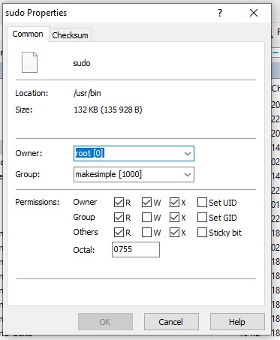Click the Cancel button
Screen dimensions: 280x340
click(171, 322)
